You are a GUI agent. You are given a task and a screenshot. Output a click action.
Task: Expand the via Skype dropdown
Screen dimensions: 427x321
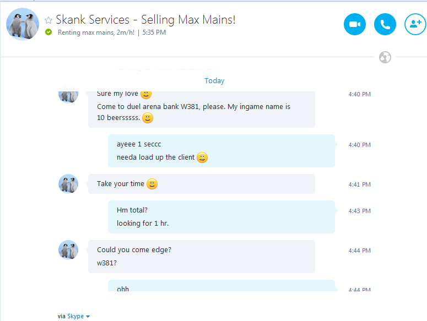tap(88, 317)
